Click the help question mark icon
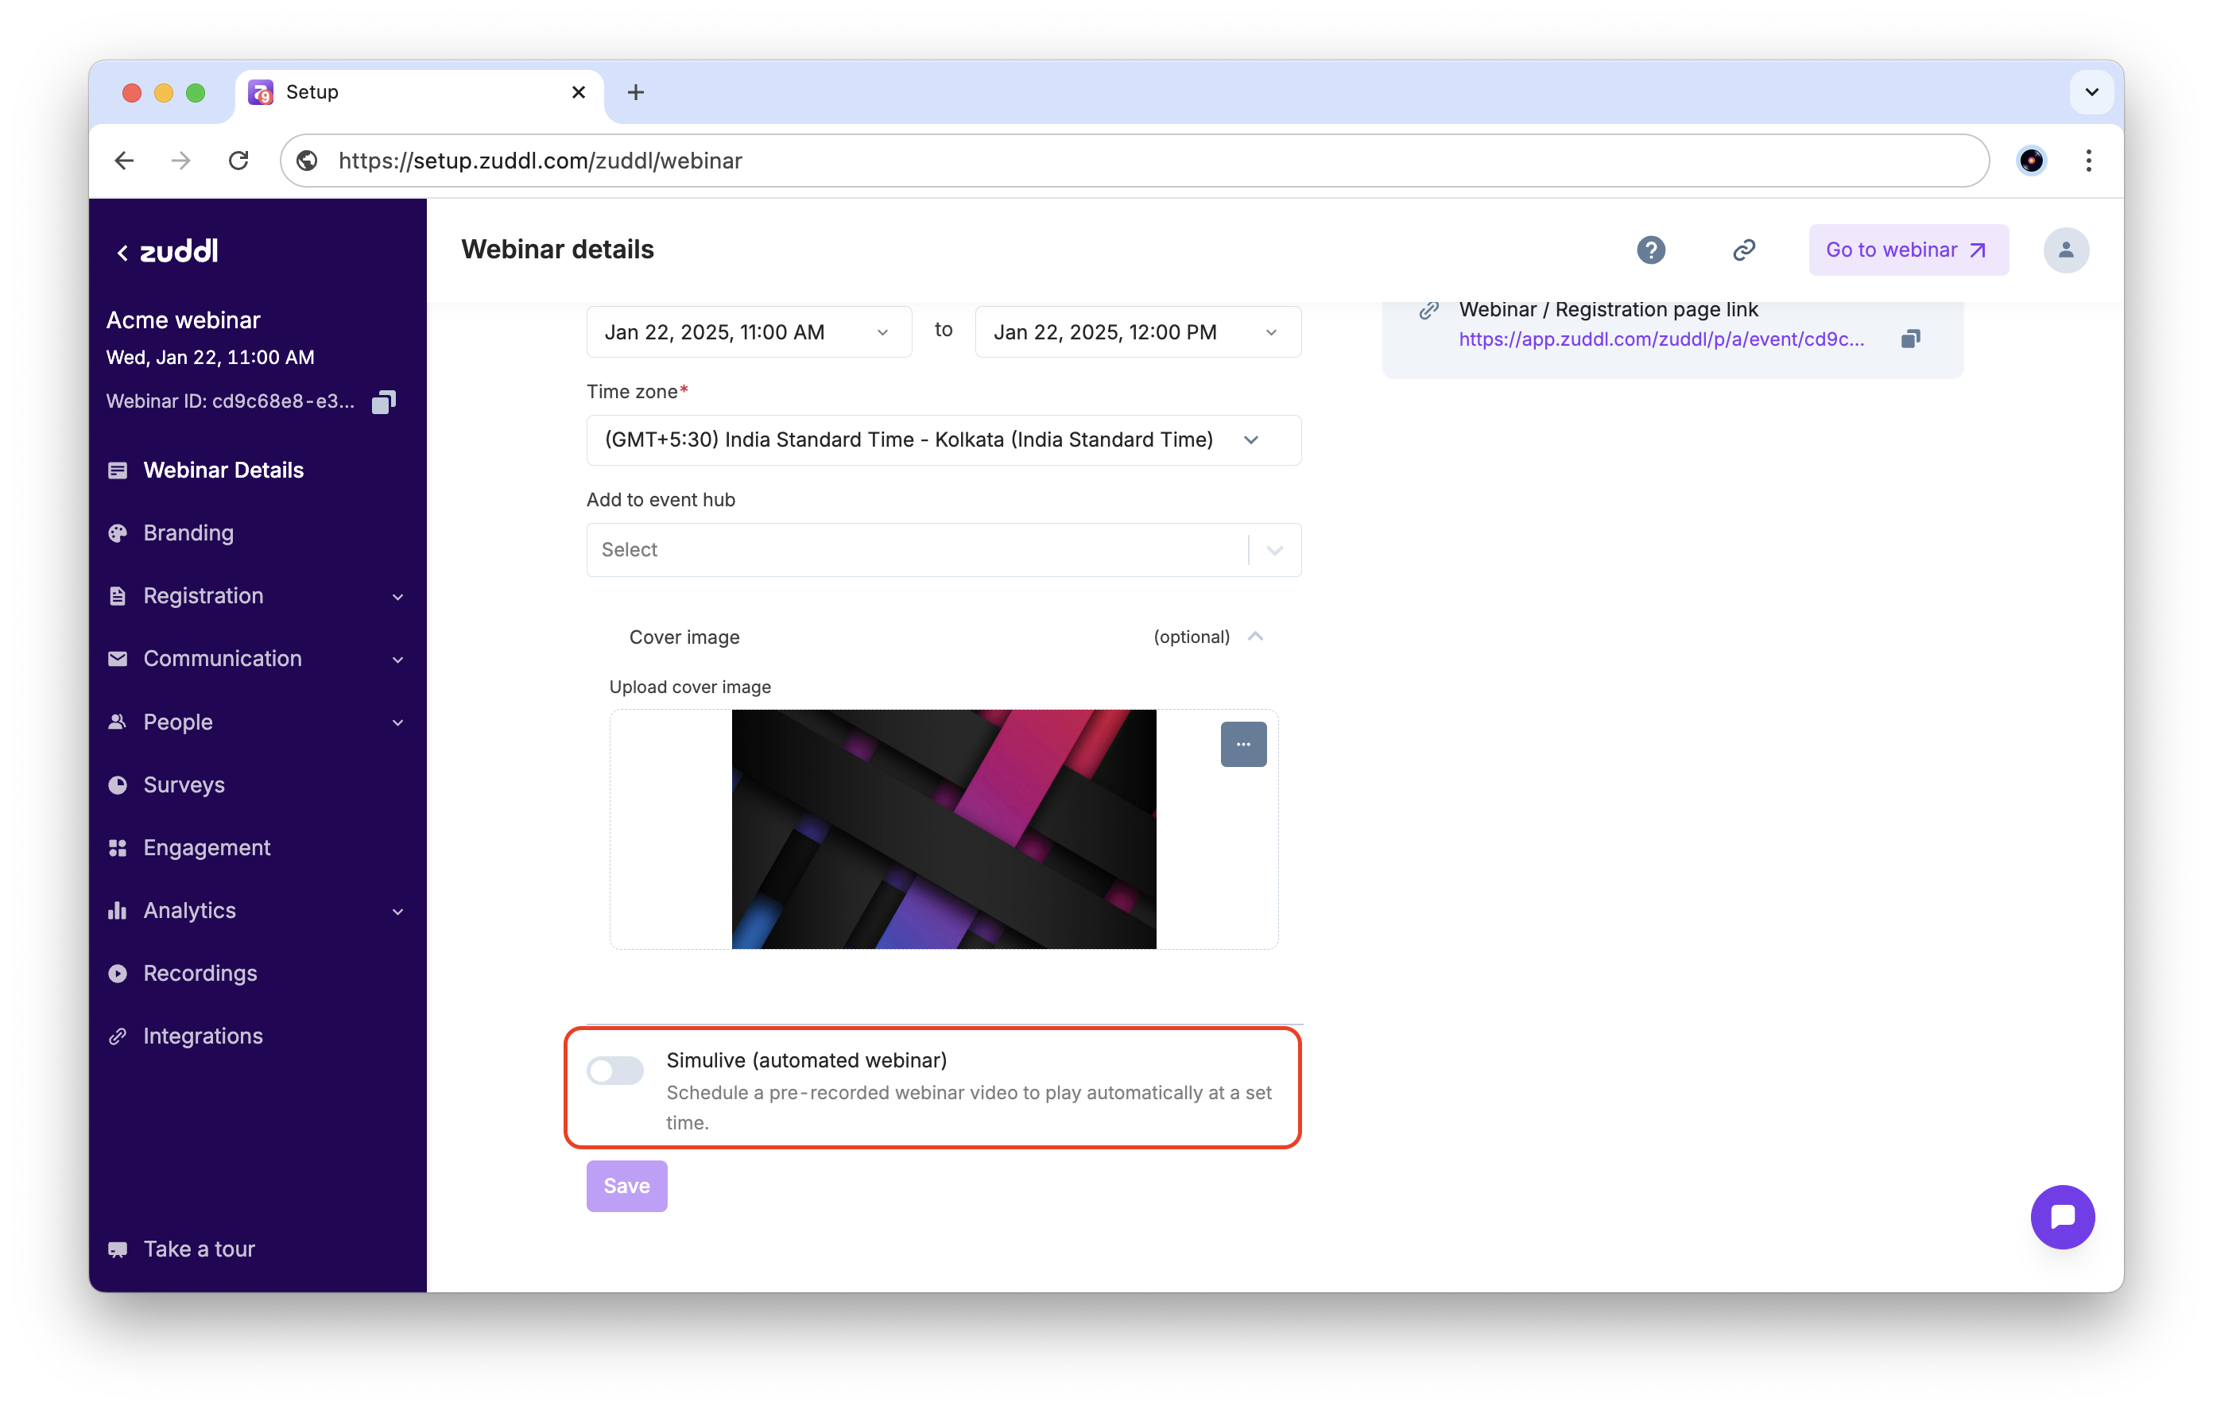Screen dimensions: 2213x1410 click(1650, 250)
